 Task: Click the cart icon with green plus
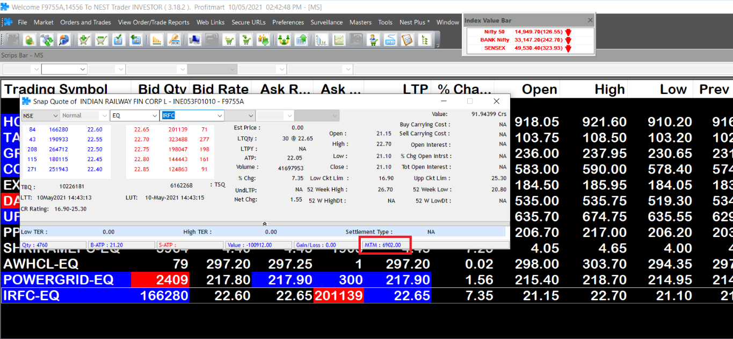point(84,40)
